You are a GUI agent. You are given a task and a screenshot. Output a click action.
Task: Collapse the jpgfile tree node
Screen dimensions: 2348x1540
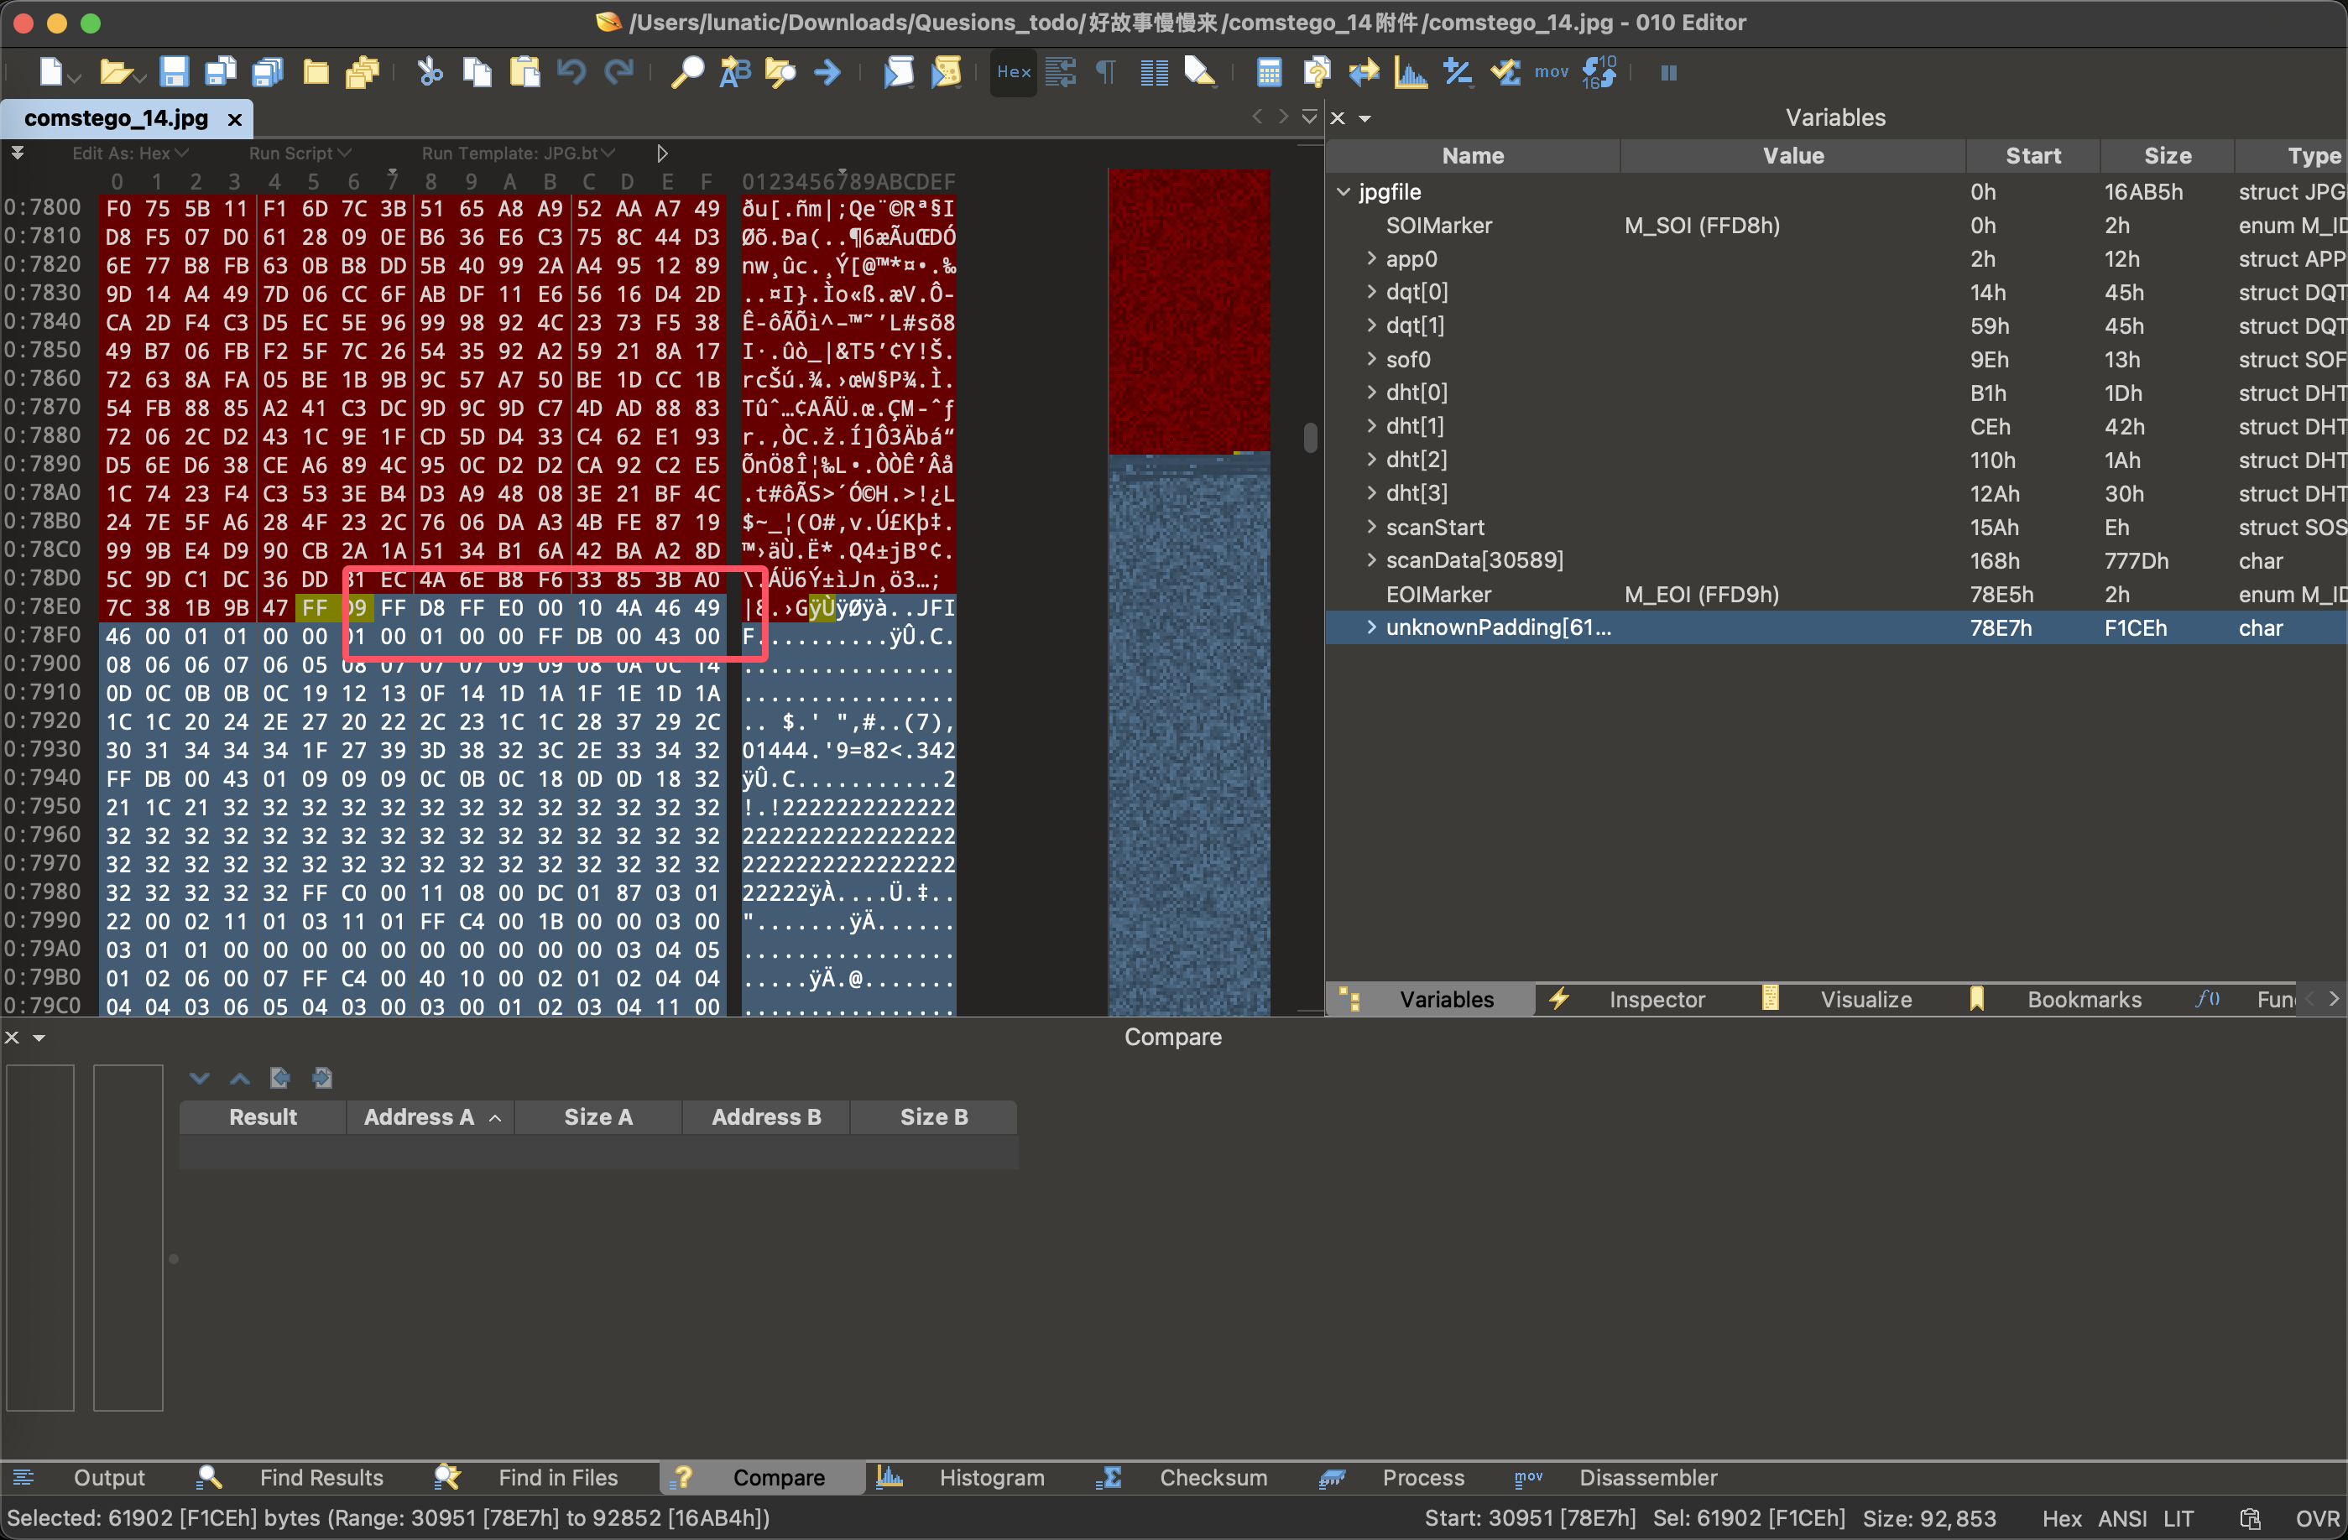(x=1344, y=192)
